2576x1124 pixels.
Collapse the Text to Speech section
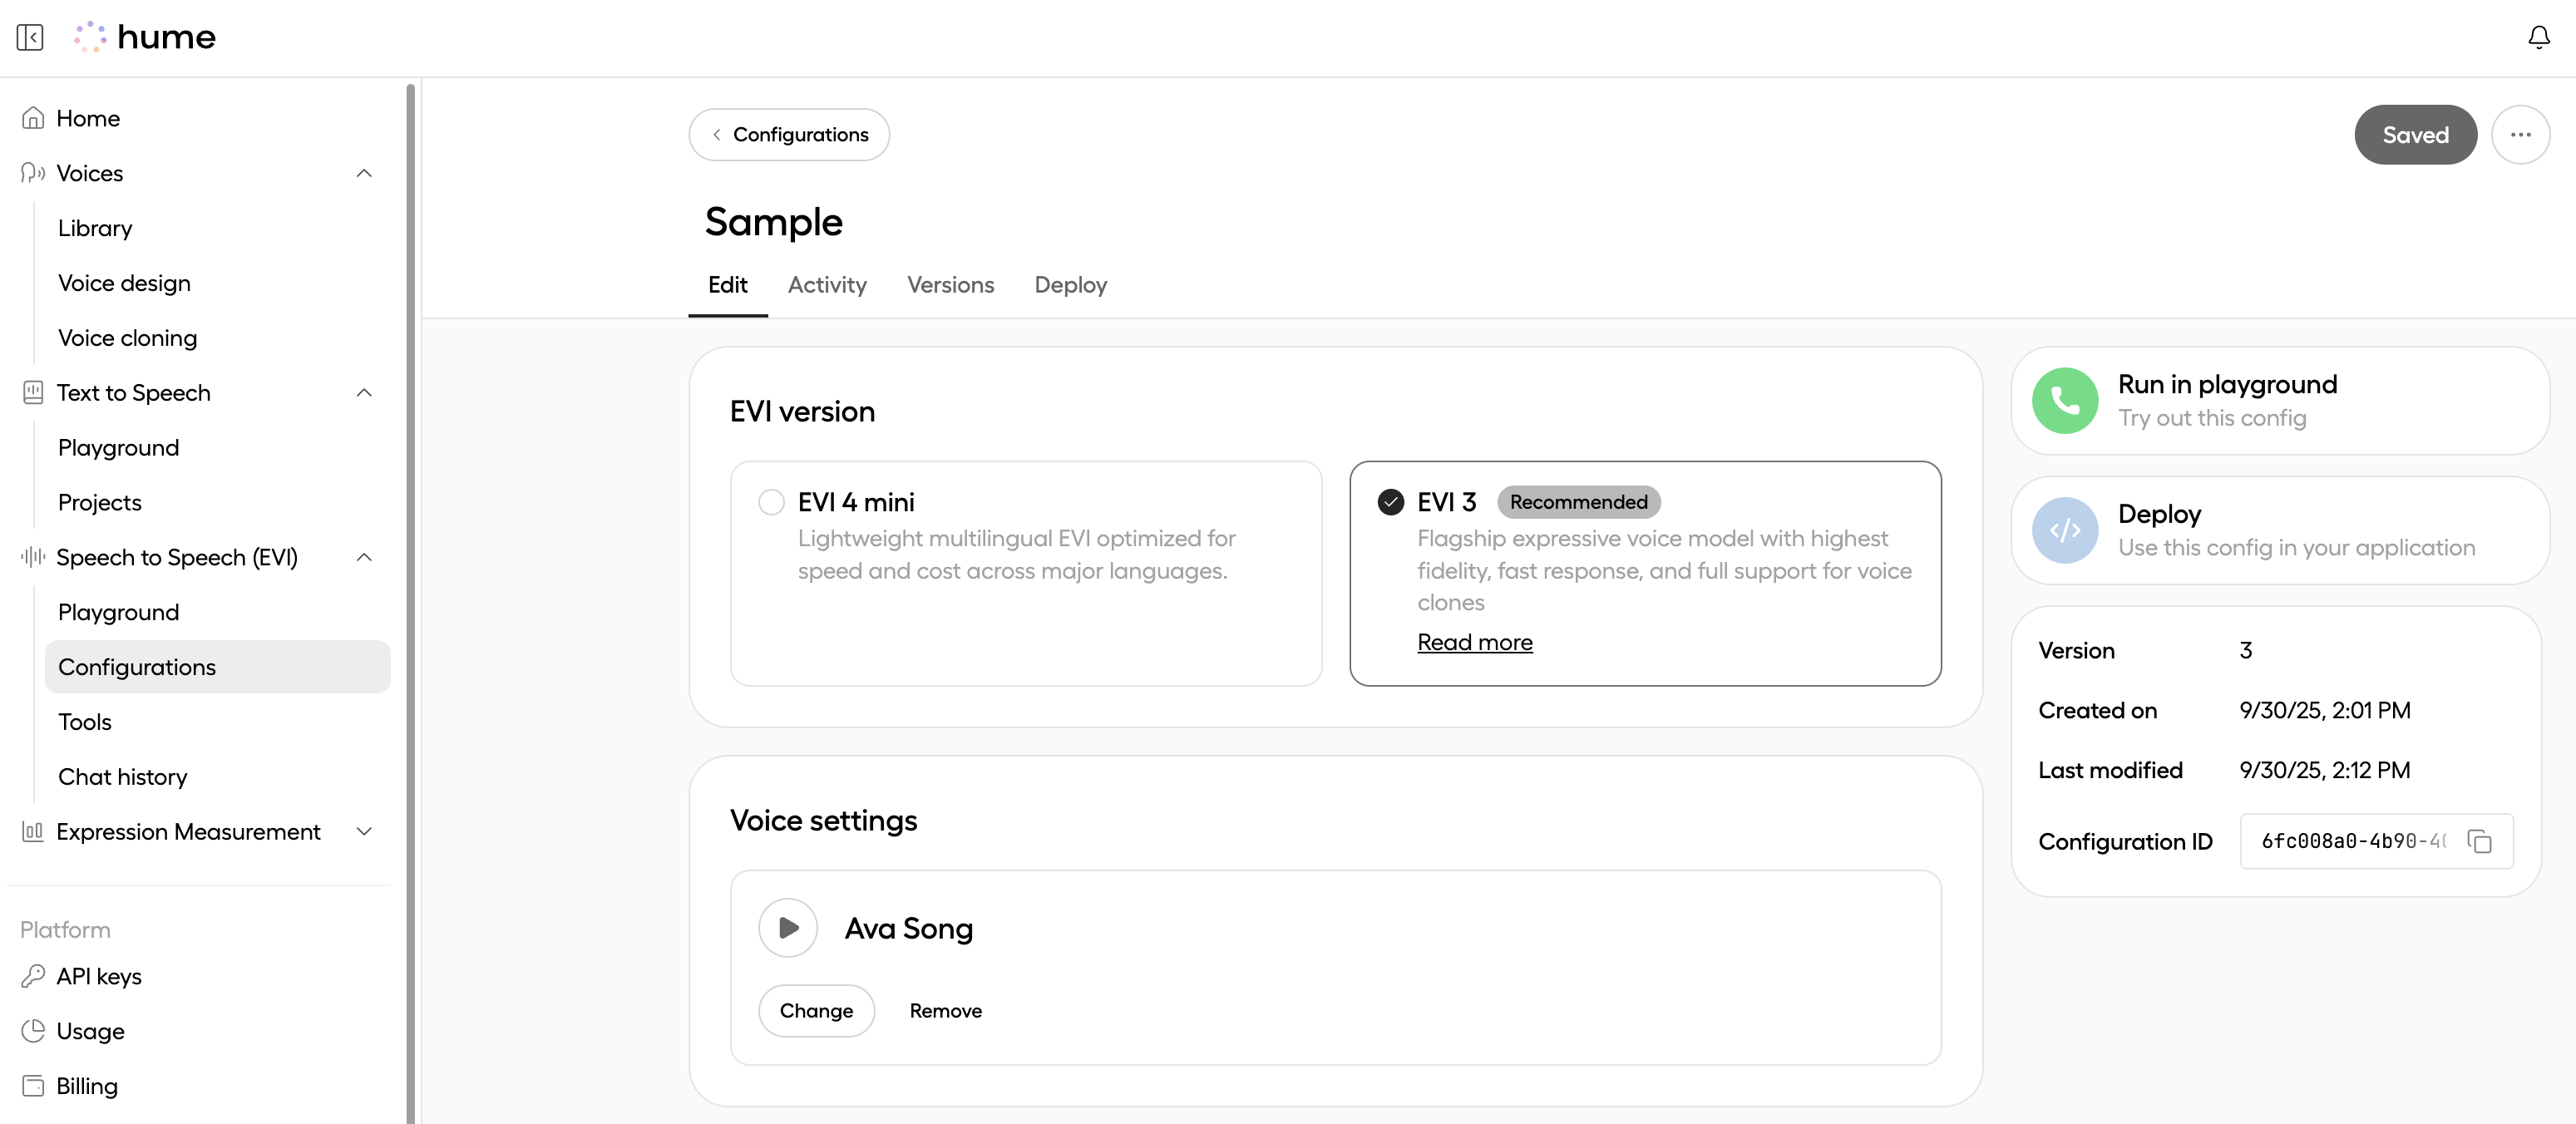pyautogui.click(x=364, y=393)
